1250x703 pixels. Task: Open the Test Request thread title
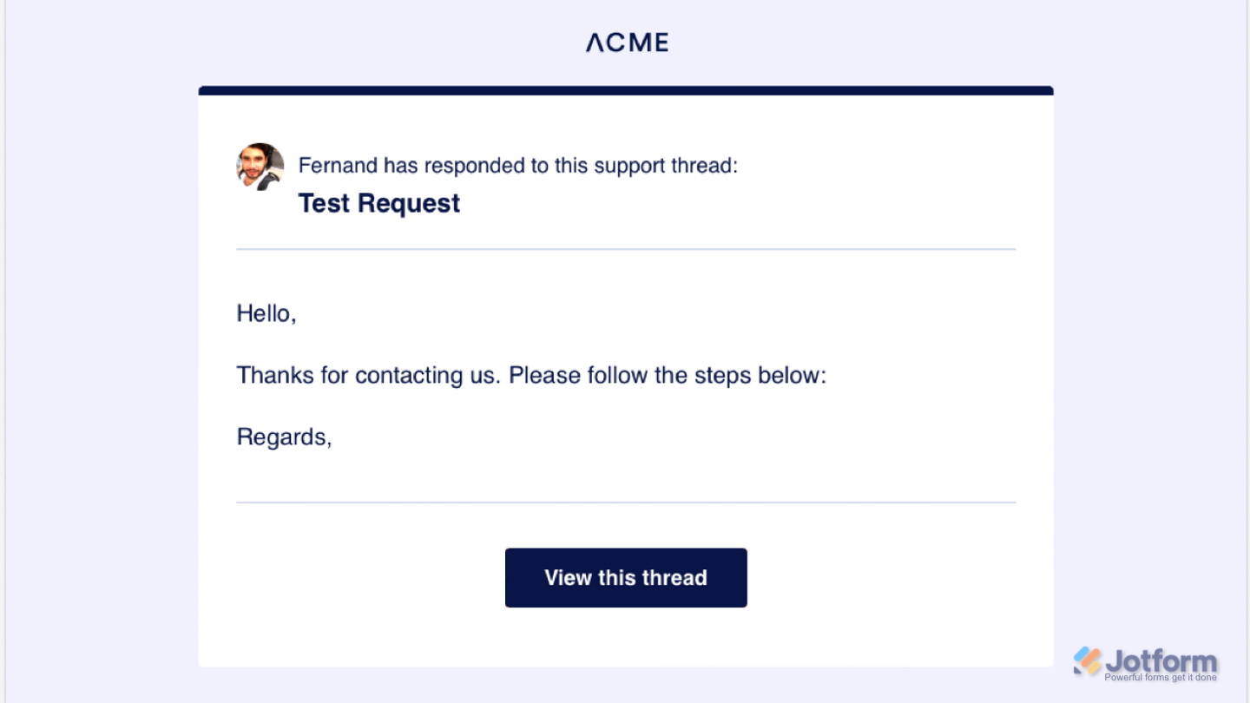click(x=378, y=202)
